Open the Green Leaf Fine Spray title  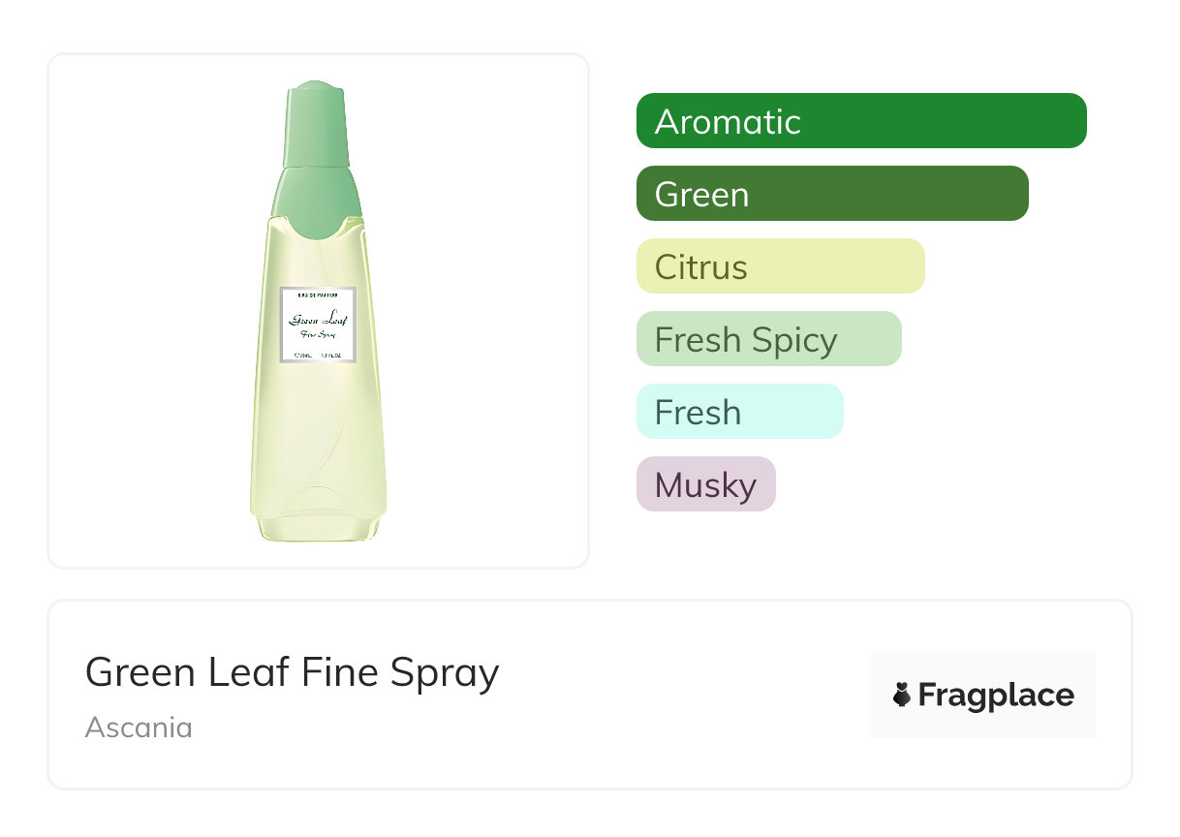(x=292, y=672)
